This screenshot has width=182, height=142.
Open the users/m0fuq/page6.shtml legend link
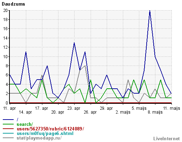pyautogui.click(x=45, y=134)
